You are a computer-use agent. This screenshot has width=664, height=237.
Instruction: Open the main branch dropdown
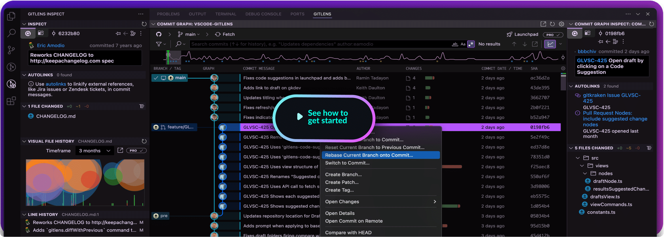(x=189, y=34)
